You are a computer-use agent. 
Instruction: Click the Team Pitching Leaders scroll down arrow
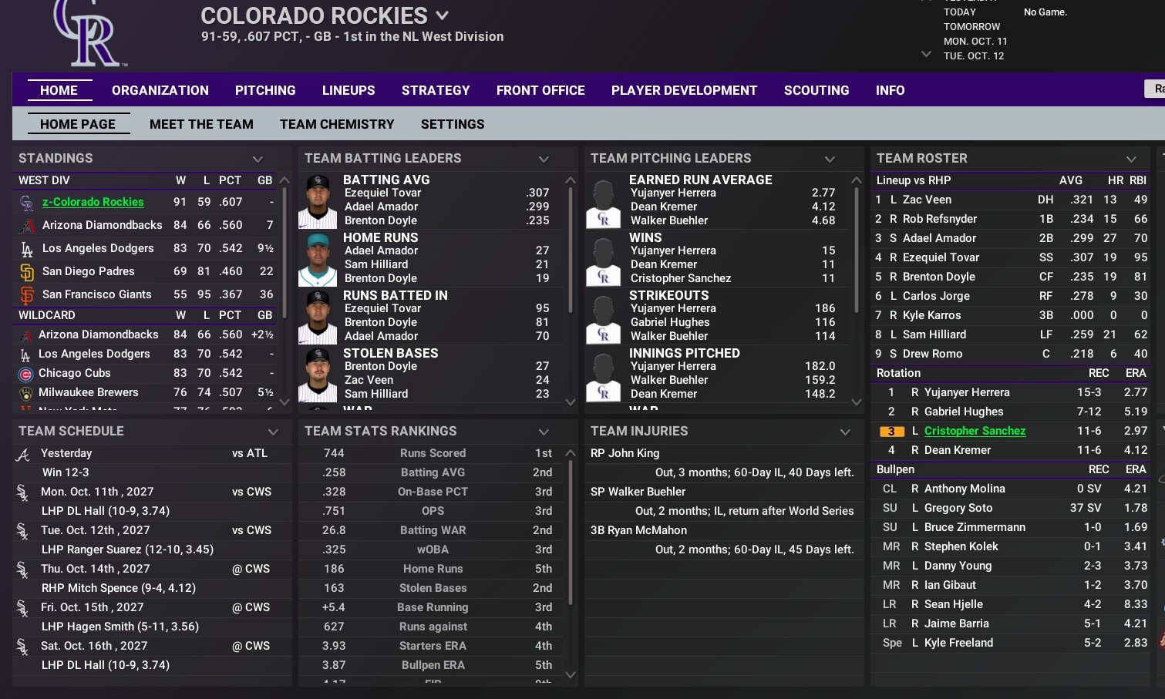pos(857,402)
